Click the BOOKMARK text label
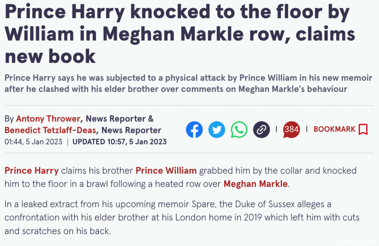Viewport: 379px width, 246px height. (334, 129)
